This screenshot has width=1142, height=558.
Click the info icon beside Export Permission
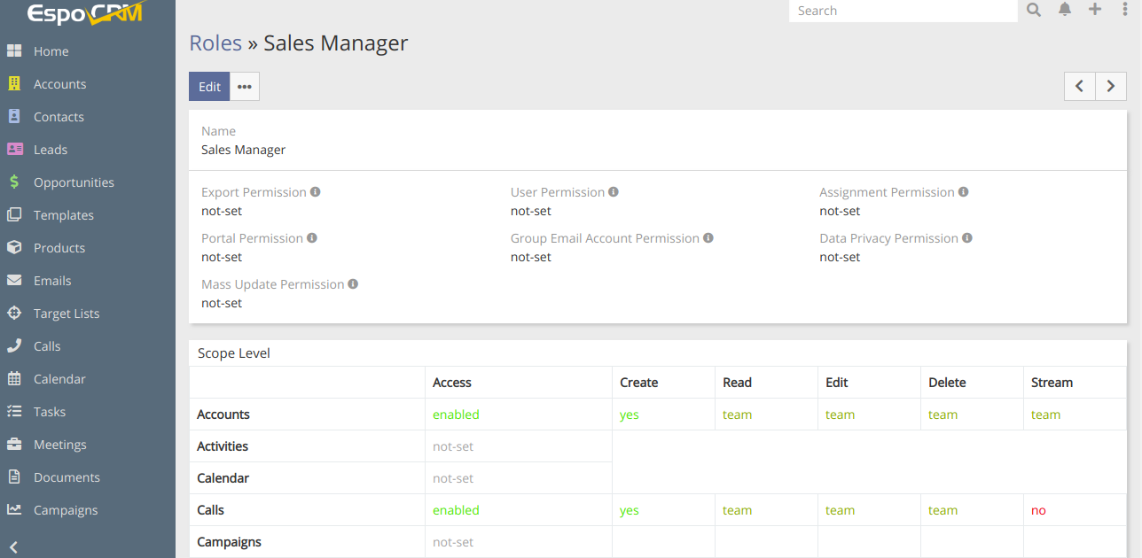pos(316,192)
